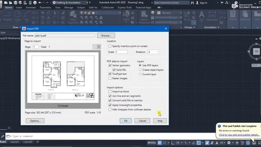Image resolution: width=261 pixels, height=147 pixels.
Task: Click the Help question mark icon
Action: pos(236,2)
